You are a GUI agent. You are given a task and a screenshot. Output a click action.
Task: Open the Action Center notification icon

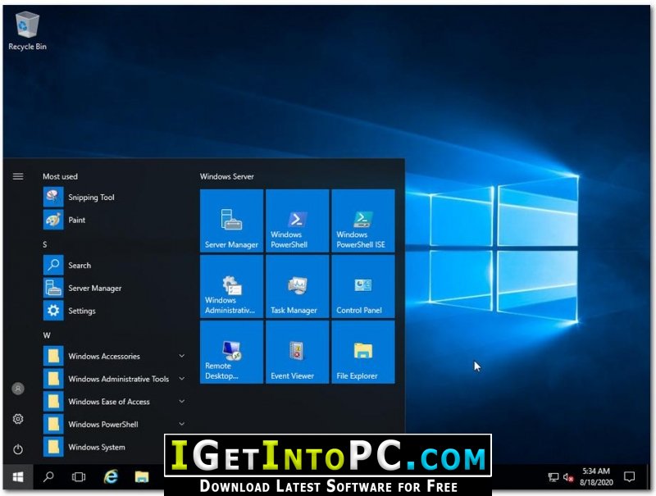(629, 477)
